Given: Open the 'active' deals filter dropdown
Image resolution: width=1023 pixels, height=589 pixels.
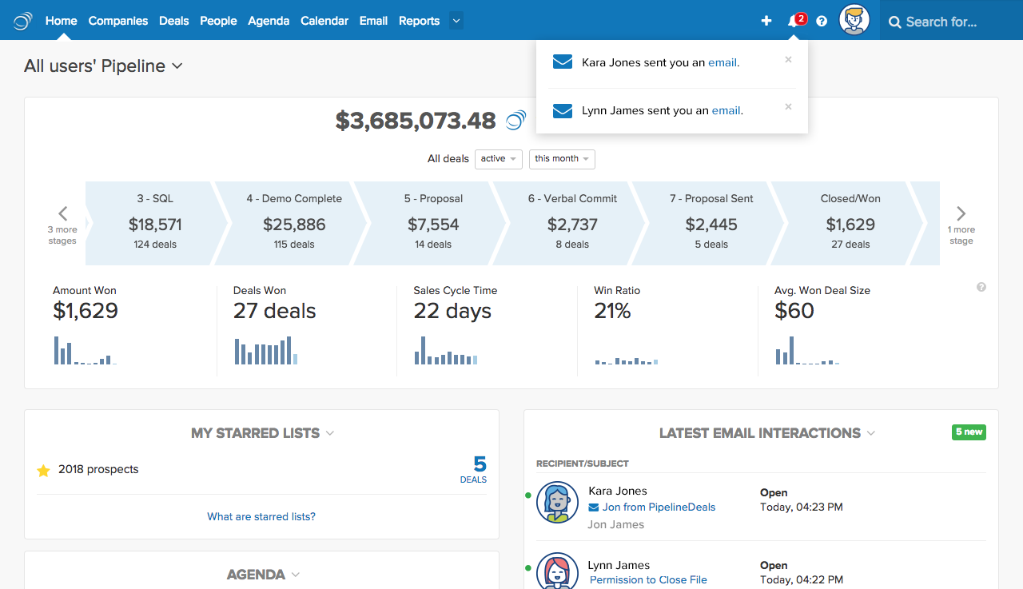Looking at the screenshot, I should [x=498, y=159].
